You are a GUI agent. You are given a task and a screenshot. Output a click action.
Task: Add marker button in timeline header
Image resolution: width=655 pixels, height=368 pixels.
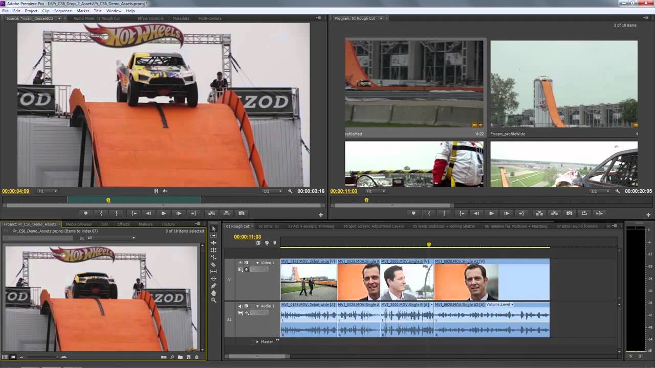pyautogui.click(x=274, y=243)
